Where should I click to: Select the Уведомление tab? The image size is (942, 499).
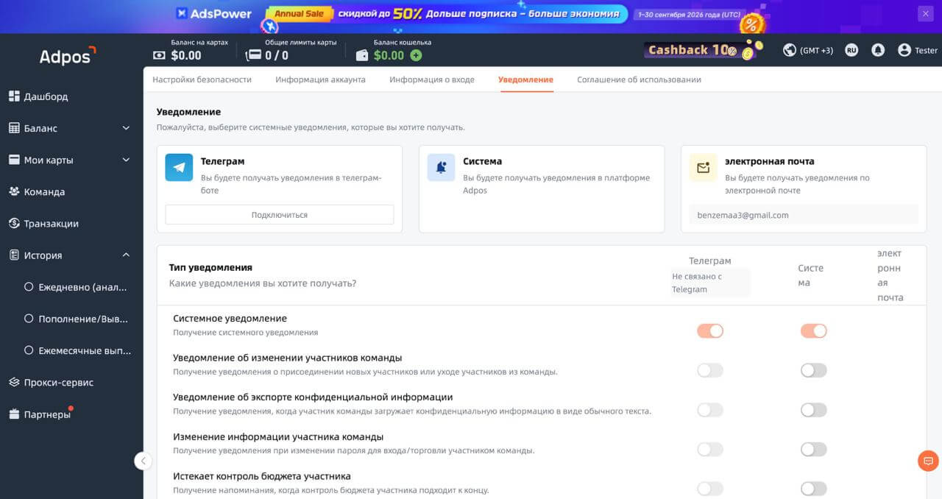click(x=525, y=79)
